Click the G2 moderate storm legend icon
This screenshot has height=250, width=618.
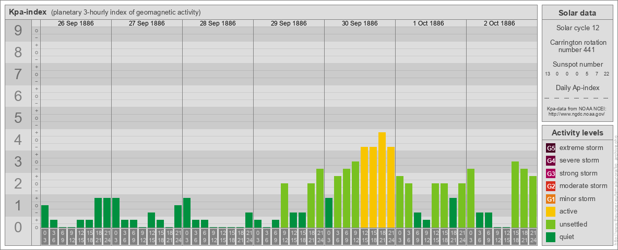[551, 186]
